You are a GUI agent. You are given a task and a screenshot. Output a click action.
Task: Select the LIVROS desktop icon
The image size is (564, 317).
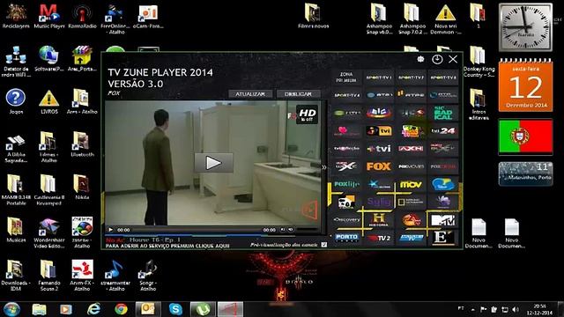(49, 102)
